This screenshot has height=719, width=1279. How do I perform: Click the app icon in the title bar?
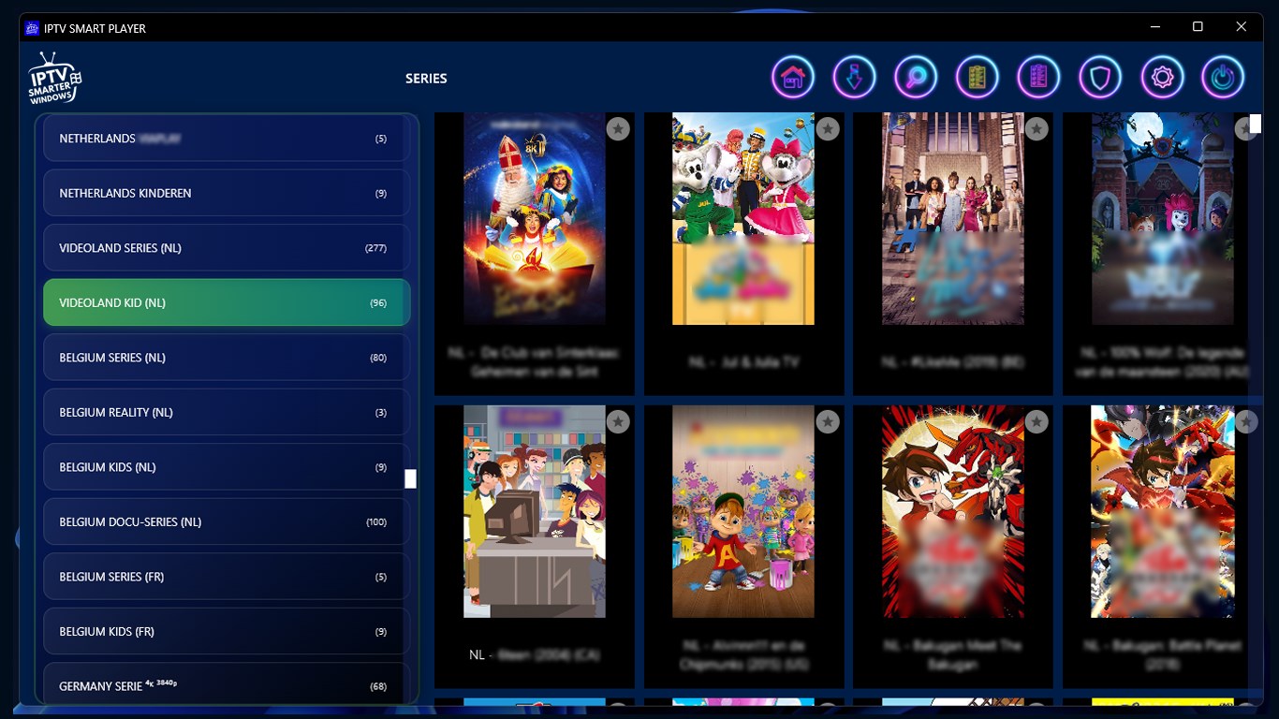click(x=30, y=28)
